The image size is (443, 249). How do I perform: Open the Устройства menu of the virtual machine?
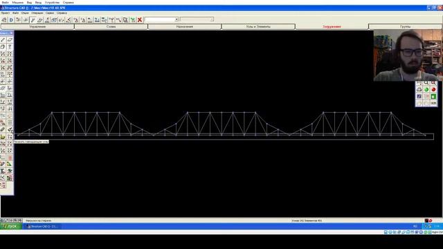pos(52,2)
